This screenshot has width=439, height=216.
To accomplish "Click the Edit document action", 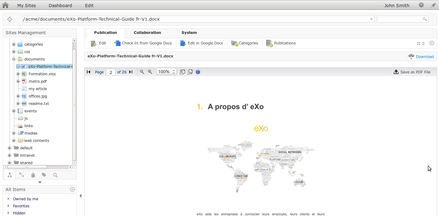I will click(x=98, y=43).
